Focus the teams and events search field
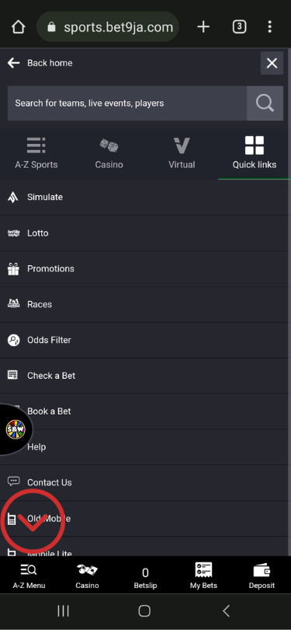 tap(127, 103)
